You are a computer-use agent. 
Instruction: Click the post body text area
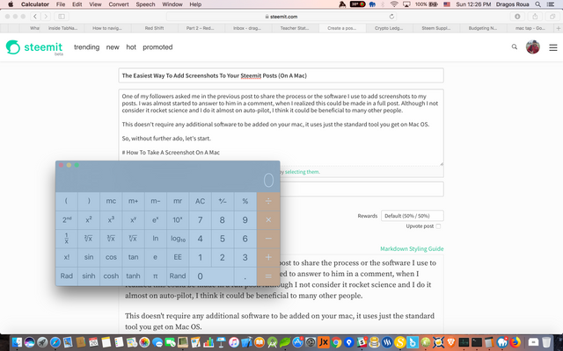(281, 127)
